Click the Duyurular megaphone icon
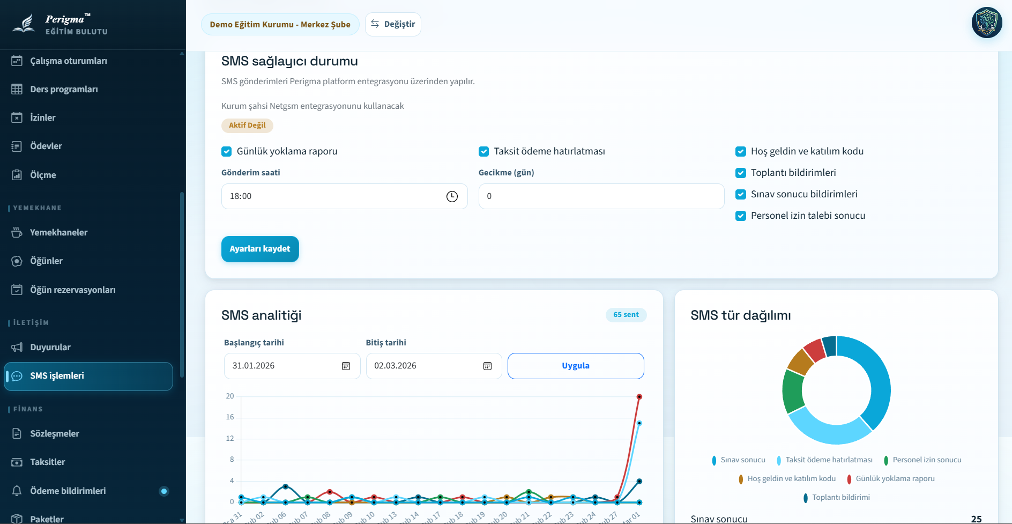 (x=17, y=347)
